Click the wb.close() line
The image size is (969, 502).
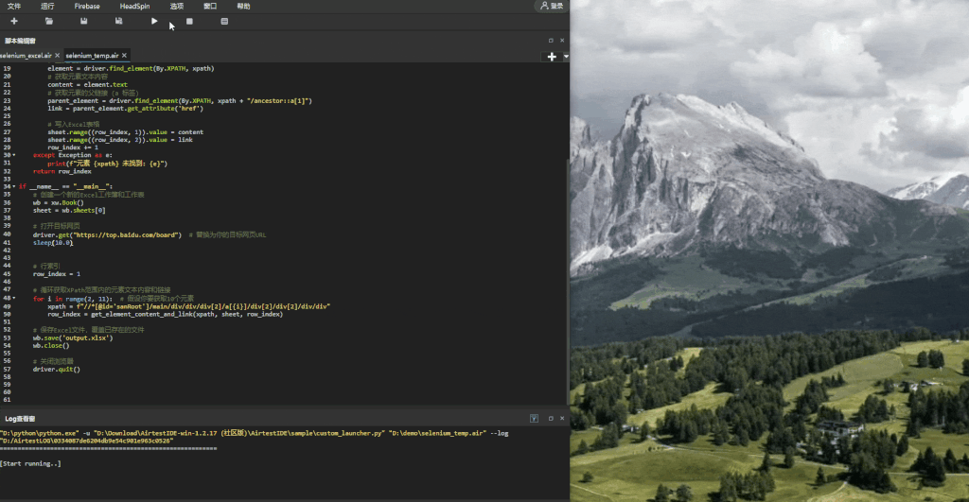click(51, 346)
